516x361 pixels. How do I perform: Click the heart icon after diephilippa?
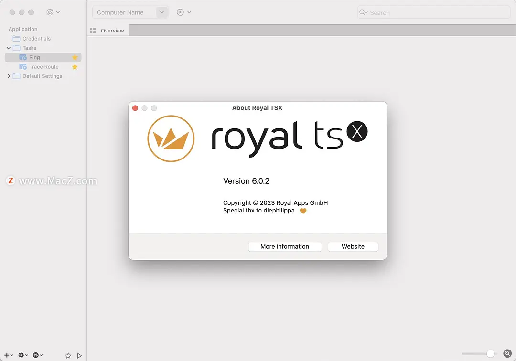coord(303,211)
